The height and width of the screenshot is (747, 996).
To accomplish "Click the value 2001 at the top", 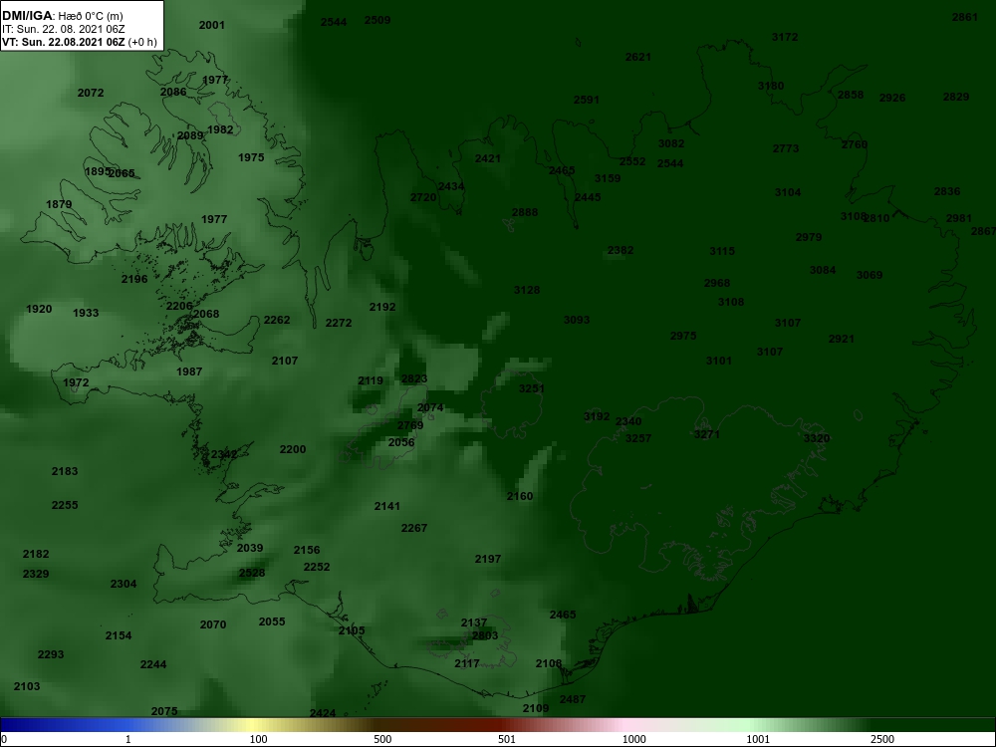I will point(212,26).
